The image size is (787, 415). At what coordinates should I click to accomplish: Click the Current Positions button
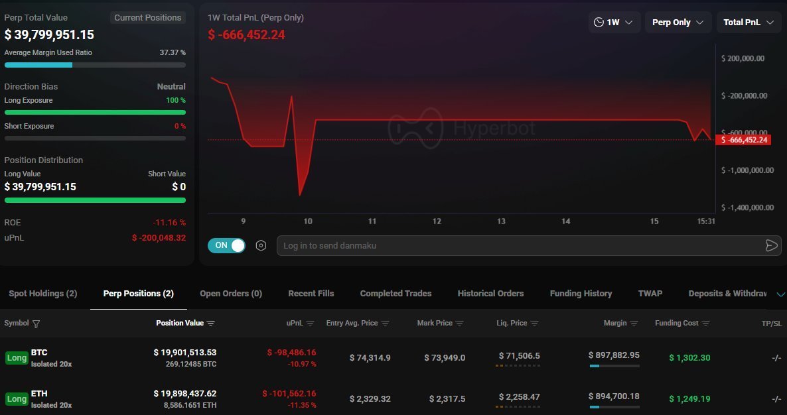tap(148, 17)
